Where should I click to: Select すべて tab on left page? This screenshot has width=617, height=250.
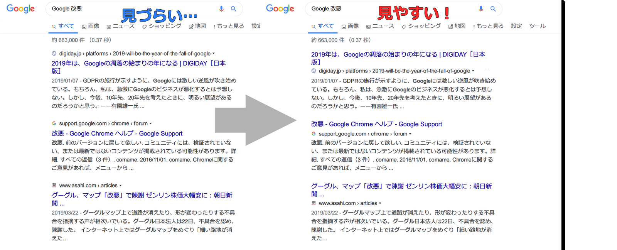[x=63, y=26]
